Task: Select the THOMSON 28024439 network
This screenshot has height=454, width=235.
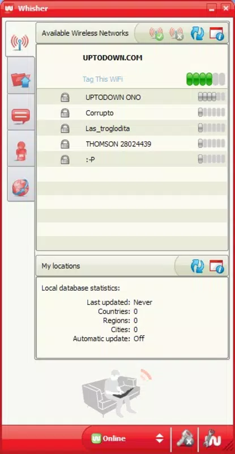Action: pyautogui.click(x=132, y=144)
